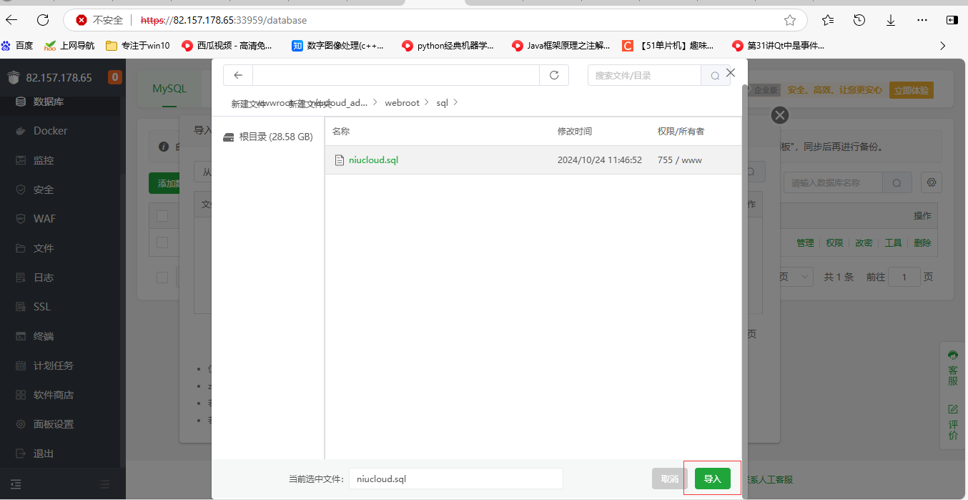Click the niucloud.sql file icon
Viewport: 968px width, 500px height.
(x=340, y=160)
